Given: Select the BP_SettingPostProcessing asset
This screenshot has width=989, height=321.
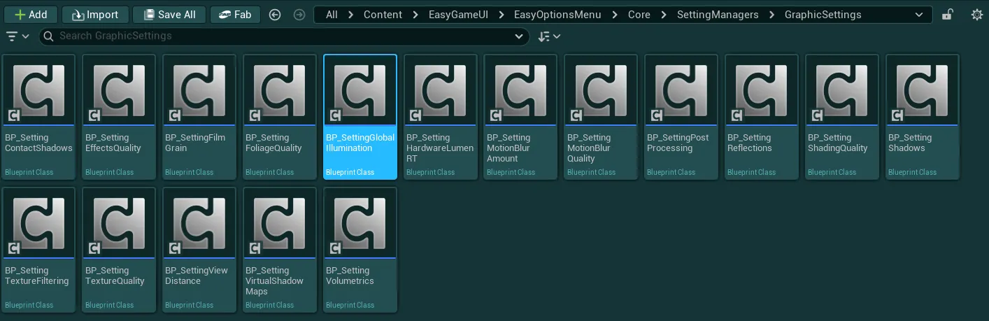Looking at the screenshot, I should tap(681, 117).
